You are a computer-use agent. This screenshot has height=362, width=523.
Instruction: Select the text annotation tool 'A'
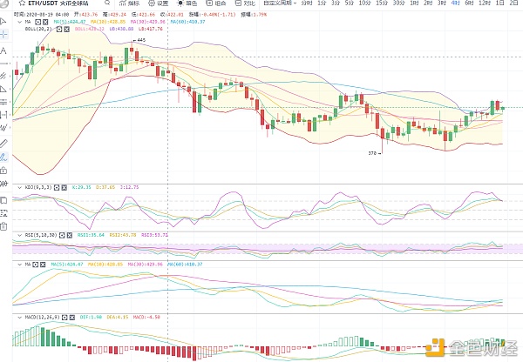point(4,50)
